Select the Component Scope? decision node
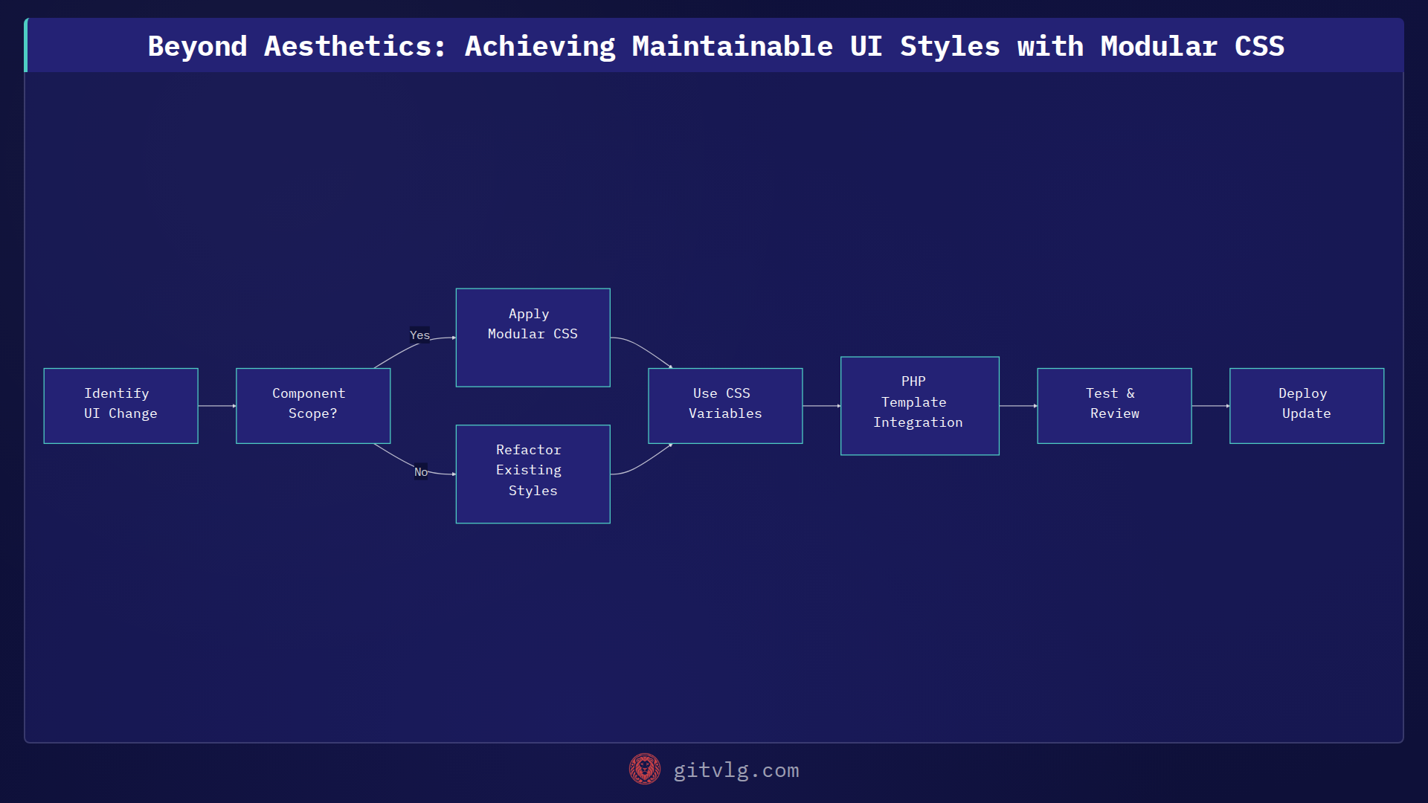The image size is (1428, 803). coord(313,406)
